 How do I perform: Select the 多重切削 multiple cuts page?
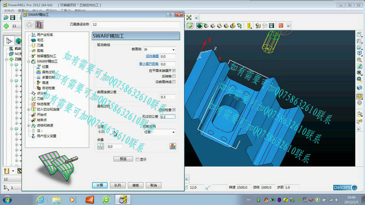tap(48, 77)
